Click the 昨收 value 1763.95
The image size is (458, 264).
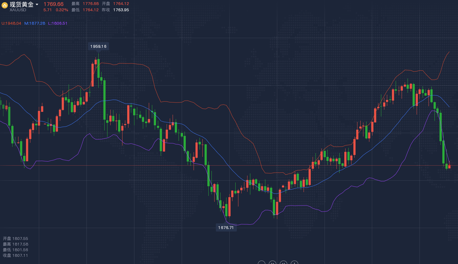[x=121, y=10]
